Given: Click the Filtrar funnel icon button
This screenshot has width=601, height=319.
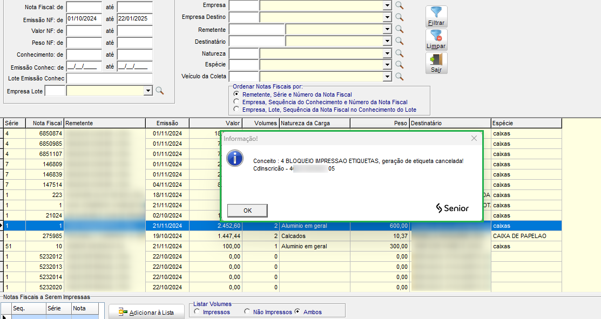Looking at the screenshot, I should [436, 16].
